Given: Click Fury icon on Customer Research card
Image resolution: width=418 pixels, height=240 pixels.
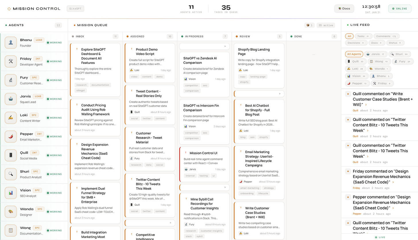Looking at the screenshot, I should coord(131,158).
